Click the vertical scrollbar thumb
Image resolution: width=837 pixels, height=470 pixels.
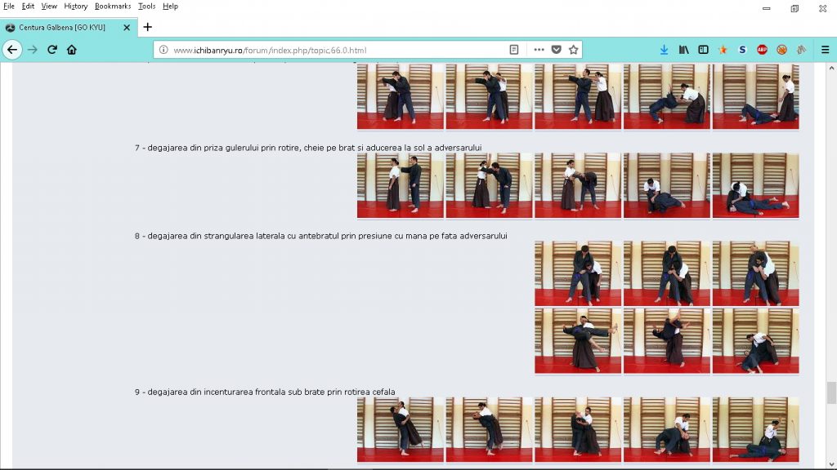pyautogui.click(x=831, y=392)
